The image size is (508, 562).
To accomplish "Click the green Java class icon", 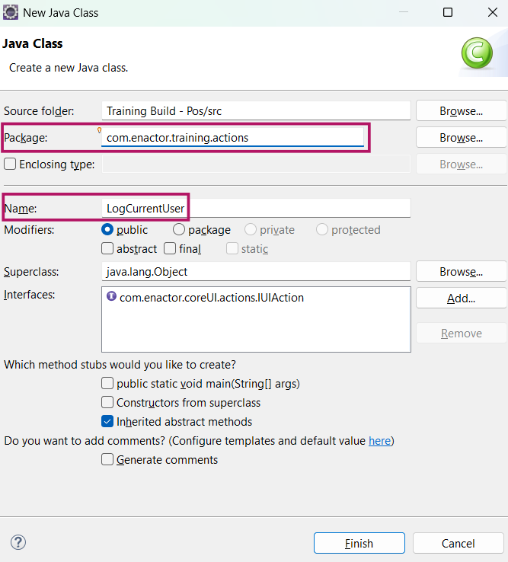I will (x=477, y=53).
